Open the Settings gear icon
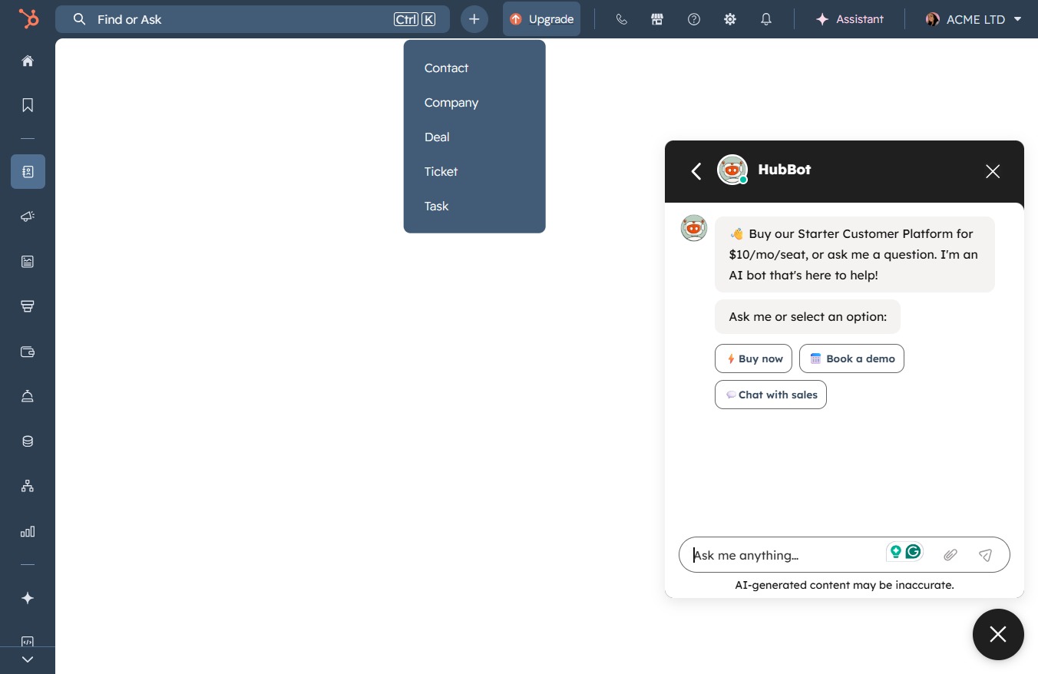 coord(730,19)
